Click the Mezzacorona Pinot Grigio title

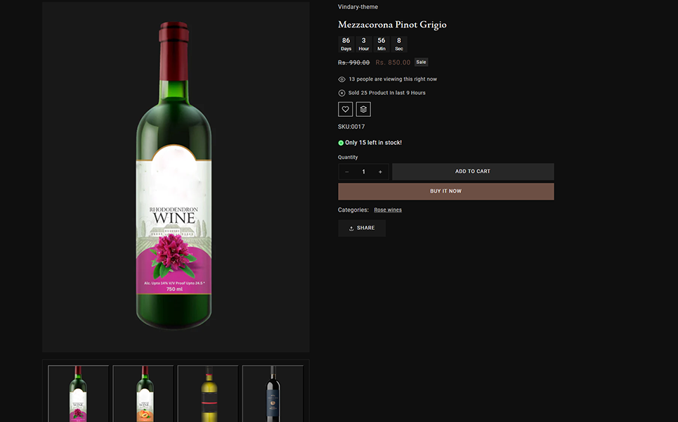pos(392,25)
